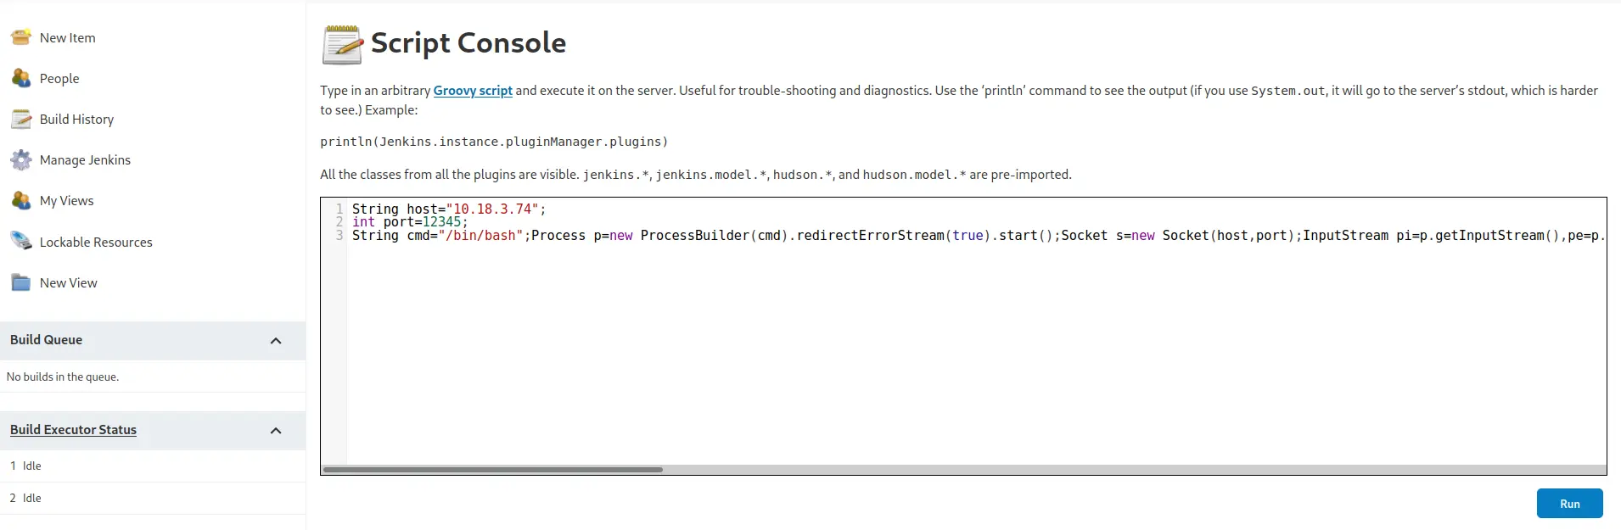Click line number 3 in editor gutter
The width and height of the screenshot is (1621, 530).
[x=339, y=236]
